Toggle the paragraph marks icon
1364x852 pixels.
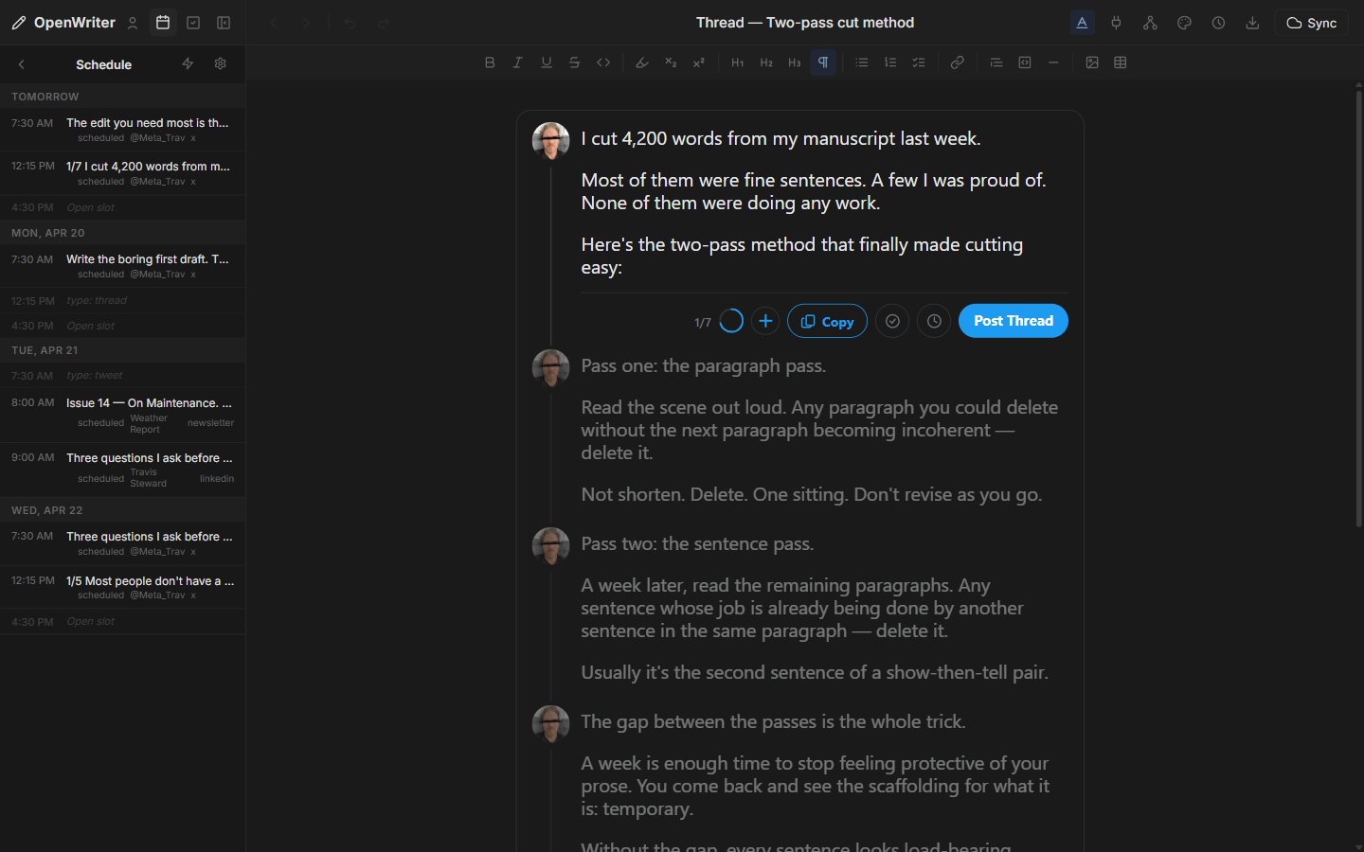point(823,62)
